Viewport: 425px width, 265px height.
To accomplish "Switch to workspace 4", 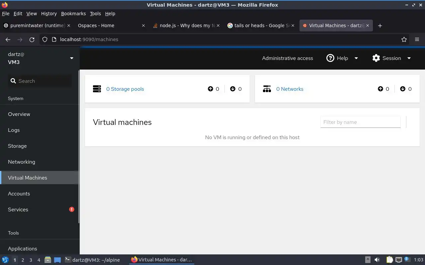I will 39,260.
